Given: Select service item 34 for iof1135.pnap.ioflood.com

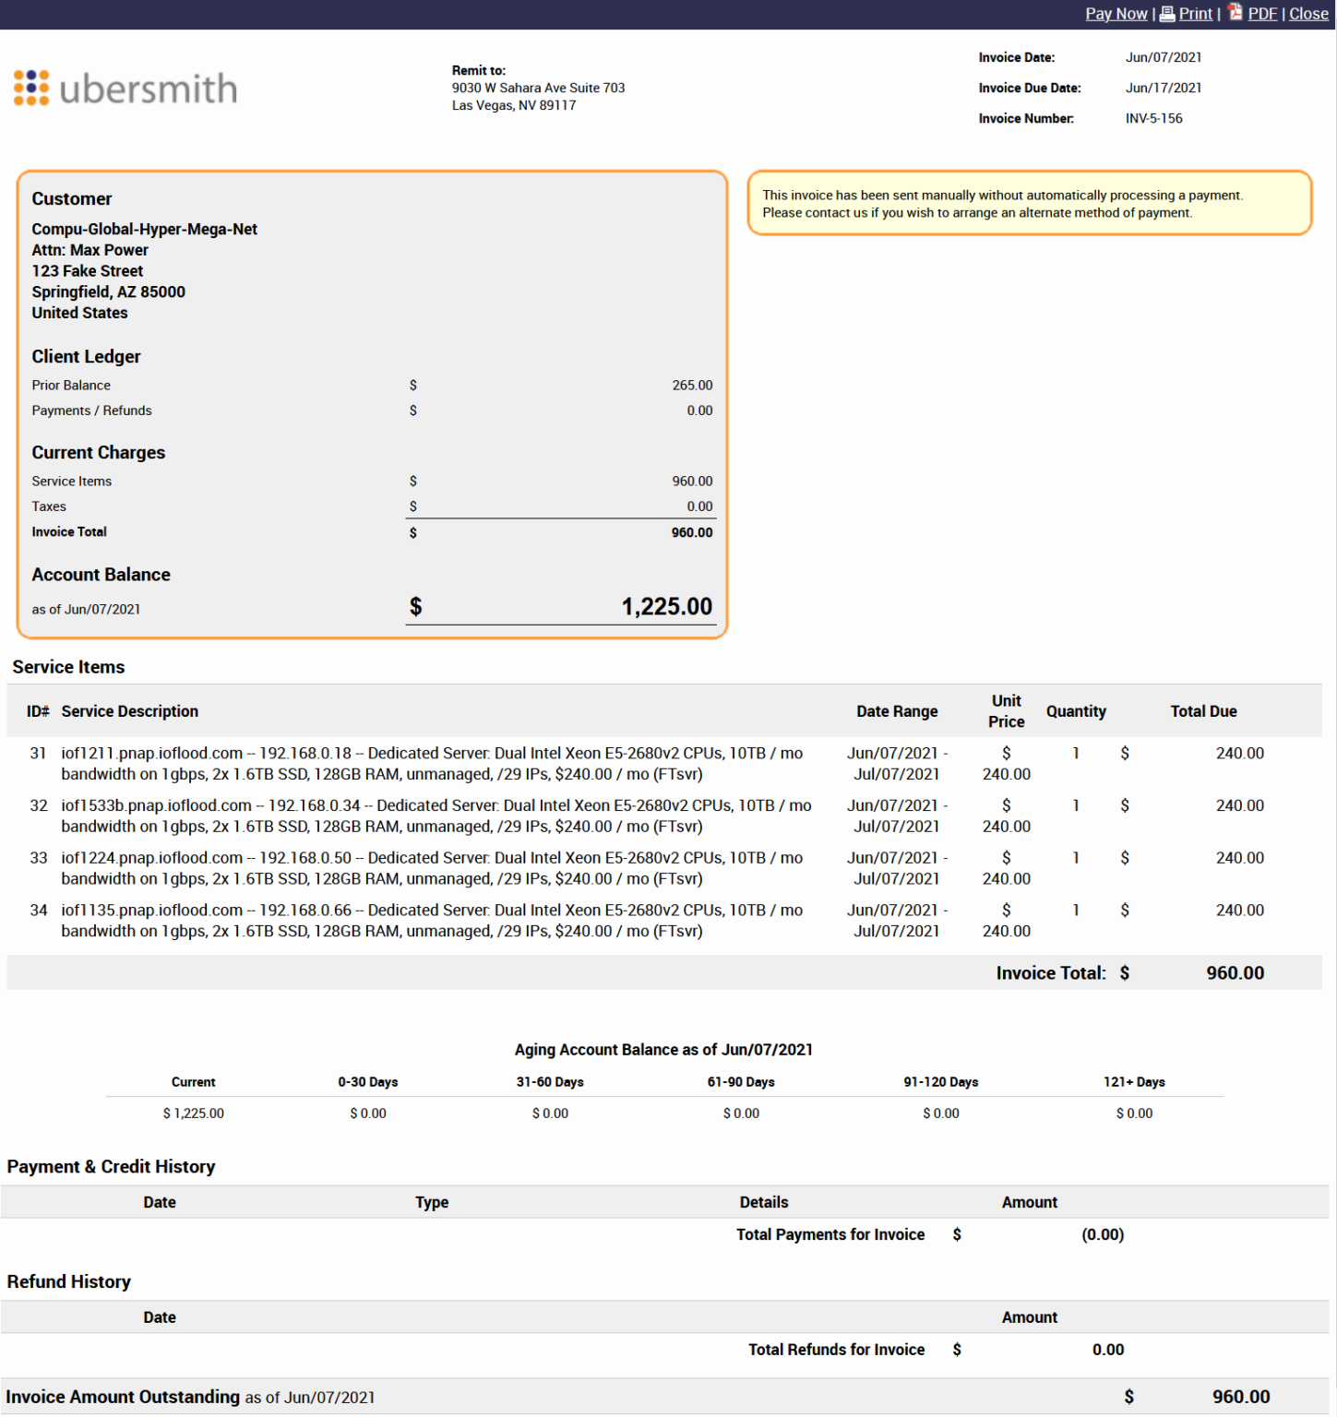Looking at the screenshot, I should [x=432, y=920].
